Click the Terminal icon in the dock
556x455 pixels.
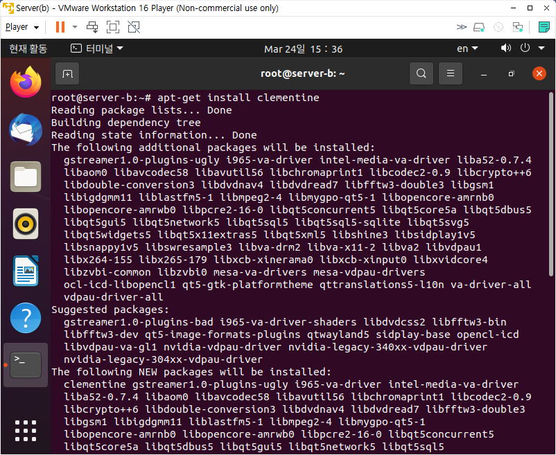coord(26,365)
